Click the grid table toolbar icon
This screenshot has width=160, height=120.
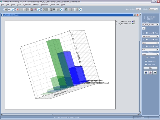[54, 10]
